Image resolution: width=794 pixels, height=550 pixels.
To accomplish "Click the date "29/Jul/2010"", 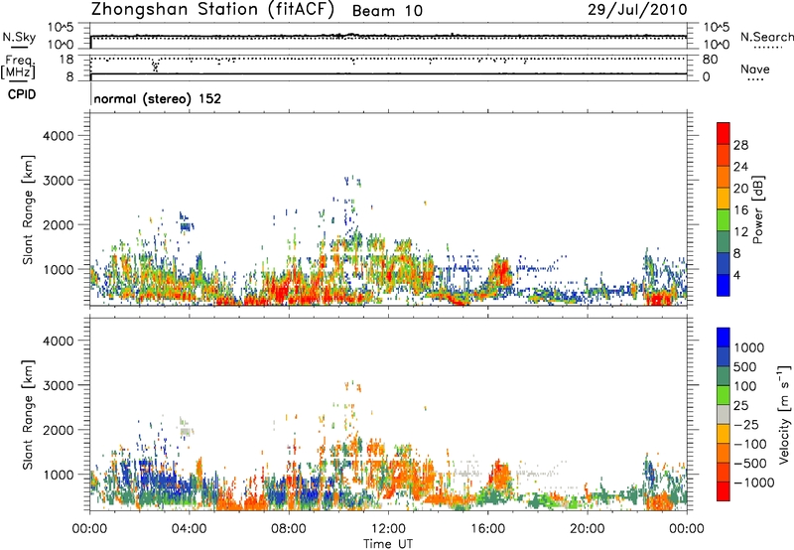I will (637, 10).
